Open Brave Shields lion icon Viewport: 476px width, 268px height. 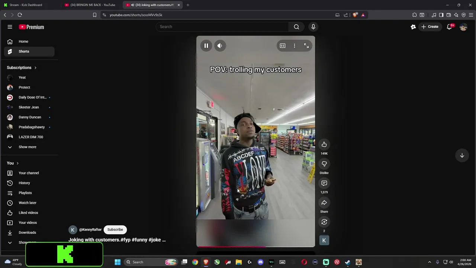pos(355,15)
